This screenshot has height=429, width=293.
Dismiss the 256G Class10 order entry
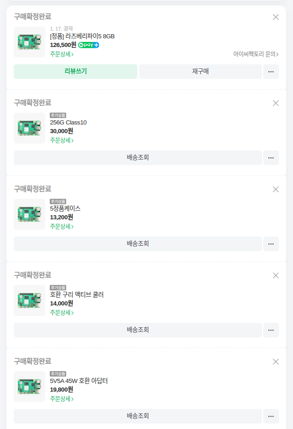[276, 103]
